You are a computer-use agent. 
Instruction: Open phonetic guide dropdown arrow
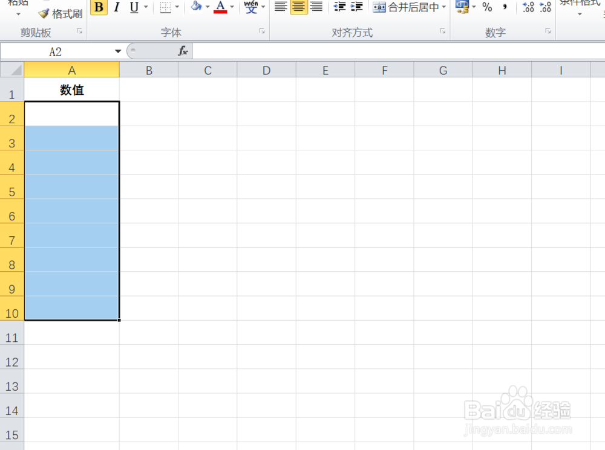pyautogui.click(x=263, y=7)
